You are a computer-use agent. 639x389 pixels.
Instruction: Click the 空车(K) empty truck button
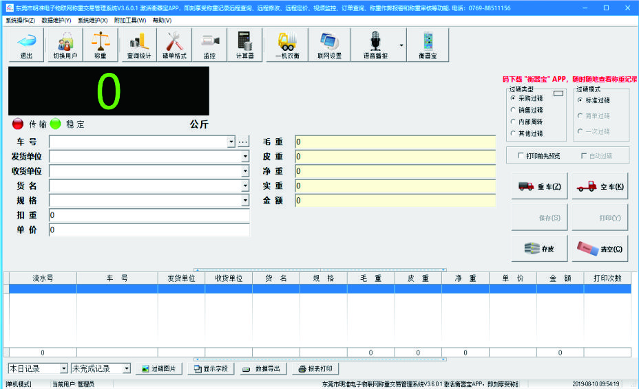pos(600,186)
